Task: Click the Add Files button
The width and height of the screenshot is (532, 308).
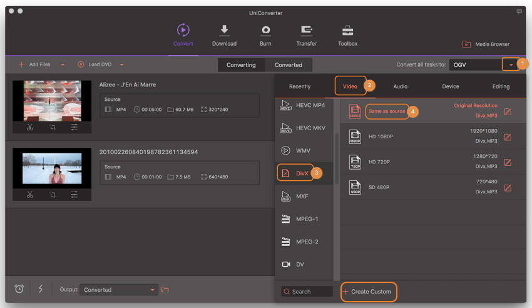Action: point(34,64)
